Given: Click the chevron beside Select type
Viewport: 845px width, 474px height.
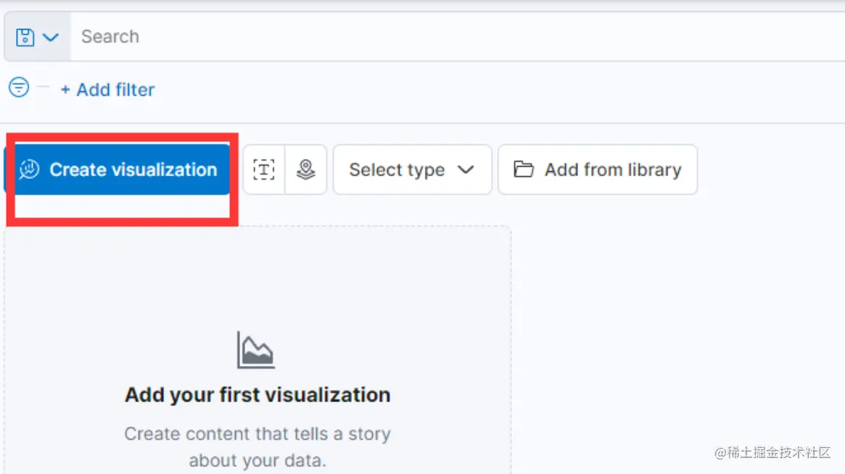Looking at the screenshot, I should coord(466,170).
